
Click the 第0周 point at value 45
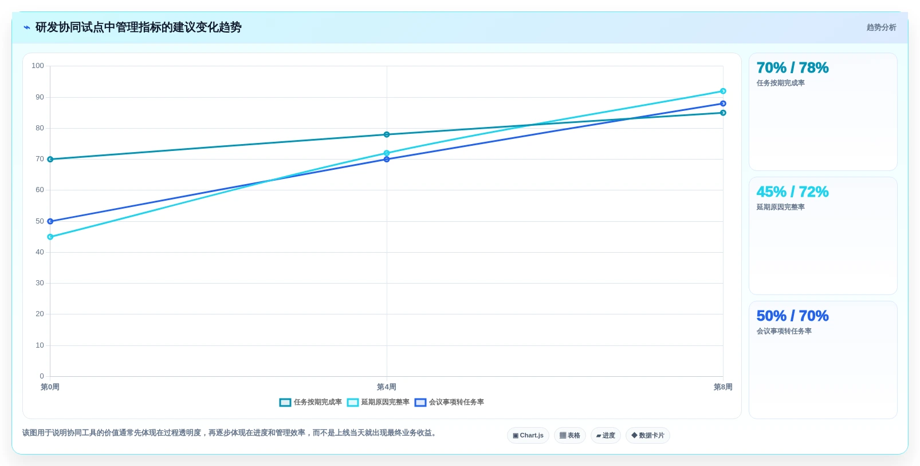click(50, 237)
